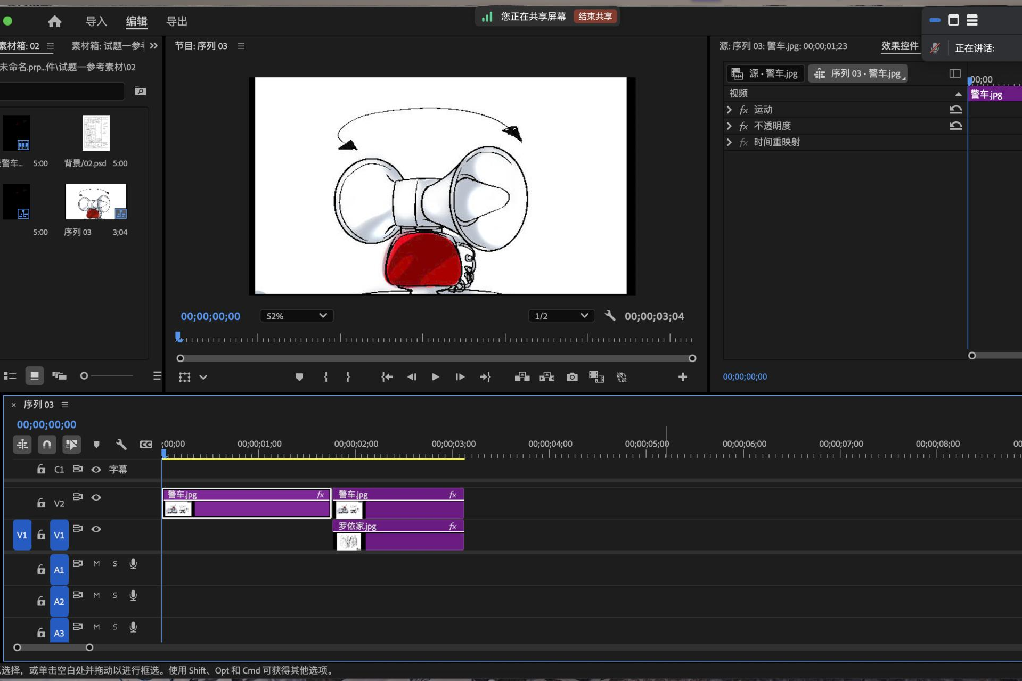Toggle the Snap magnet icon in timeline

47,444
